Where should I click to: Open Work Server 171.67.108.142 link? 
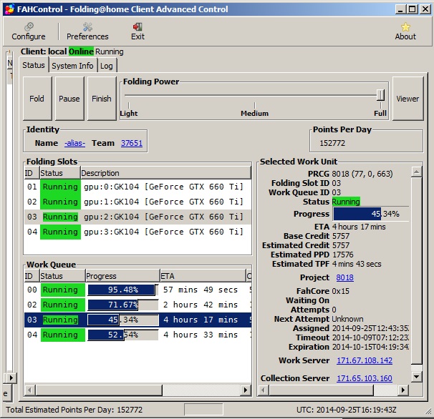[x=365, y=360]
